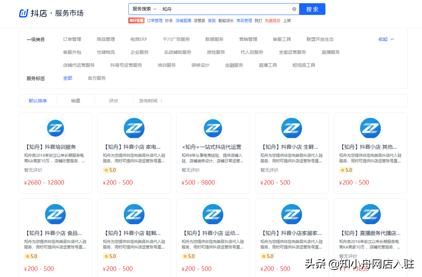422x277 pixels.
Task: Click the 5.0 rating on 食品 card
Action: 31,256
